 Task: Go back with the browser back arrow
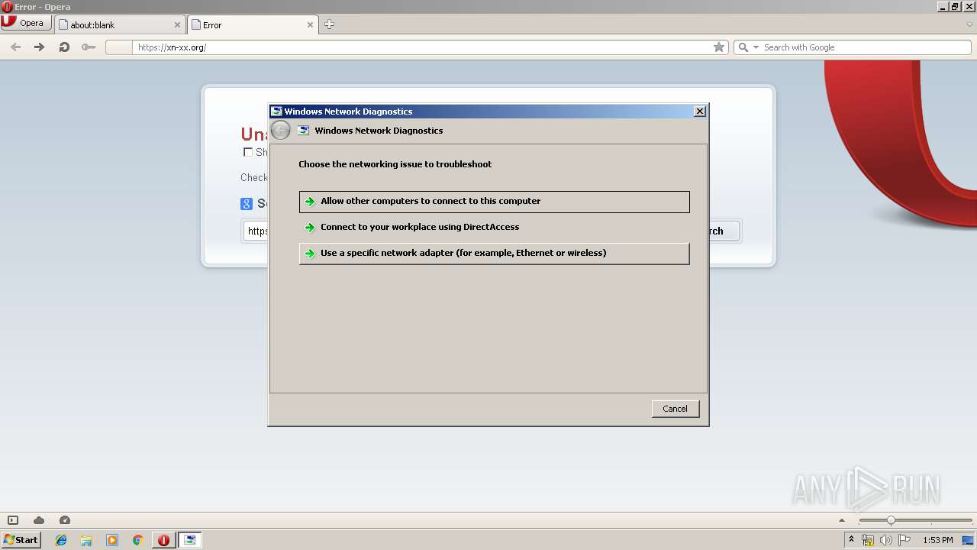[15, 47]
